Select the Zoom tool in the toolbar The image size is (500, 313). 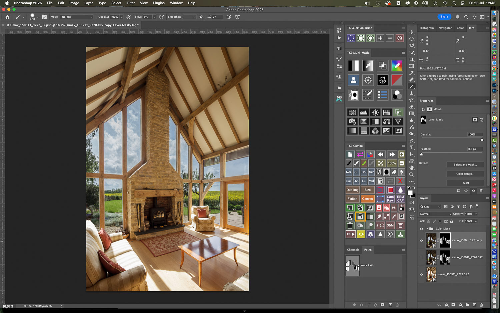click(412, 175)
